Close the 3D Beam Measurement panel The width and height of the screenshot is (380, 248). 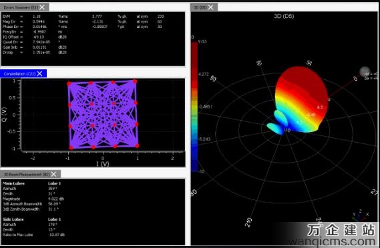click(x=54, y=174)
